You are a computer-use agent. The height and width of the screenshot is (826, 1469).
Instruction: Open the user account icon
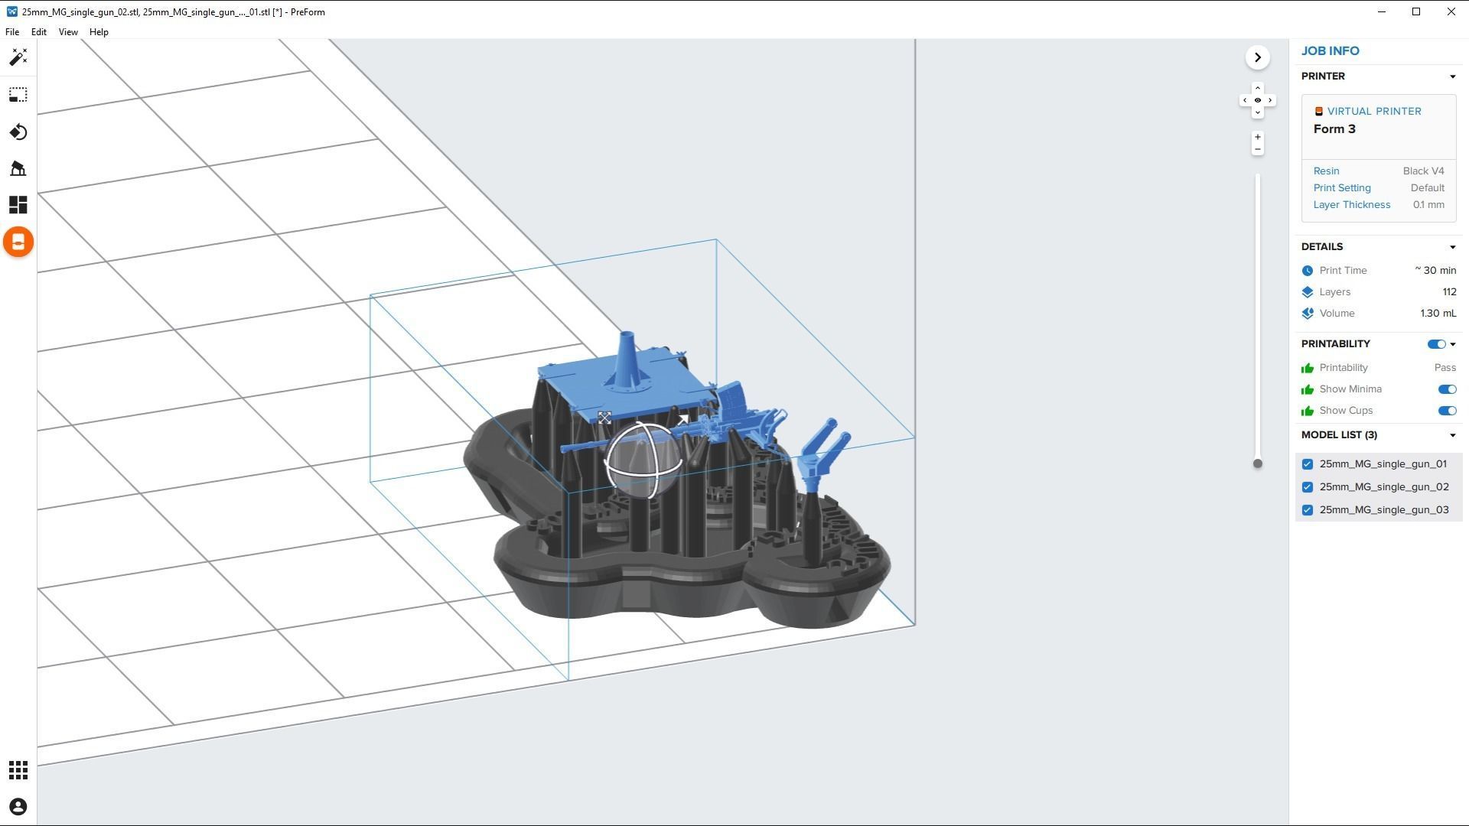click(x=18, y=807)
